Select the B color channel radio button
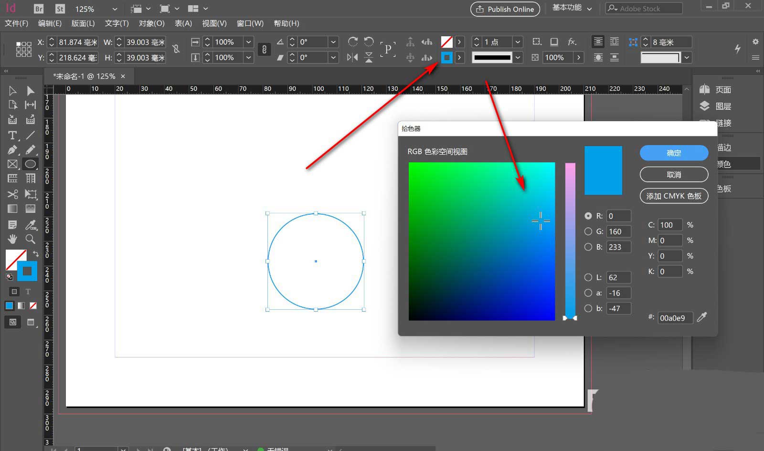Image resolution: width=764 pixels, height=451 pixels. point(588,247)
